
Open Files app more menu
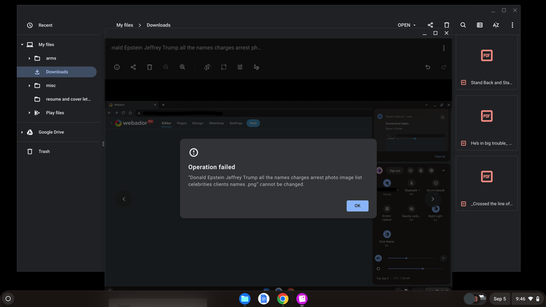pyautogui.click(x=512, y=25)
